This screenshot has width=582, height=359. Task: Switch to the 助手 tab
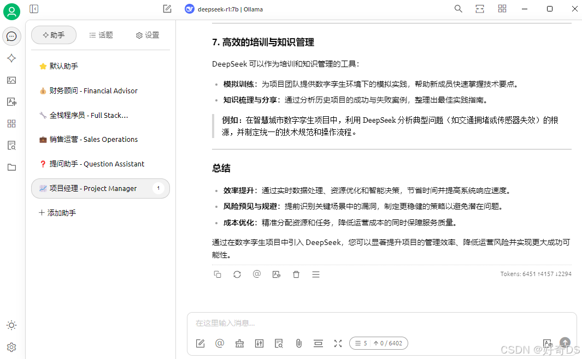click(54, 35)
